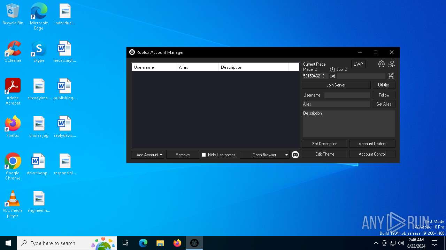Click the shuffle Job ID icon

point(333,76)
